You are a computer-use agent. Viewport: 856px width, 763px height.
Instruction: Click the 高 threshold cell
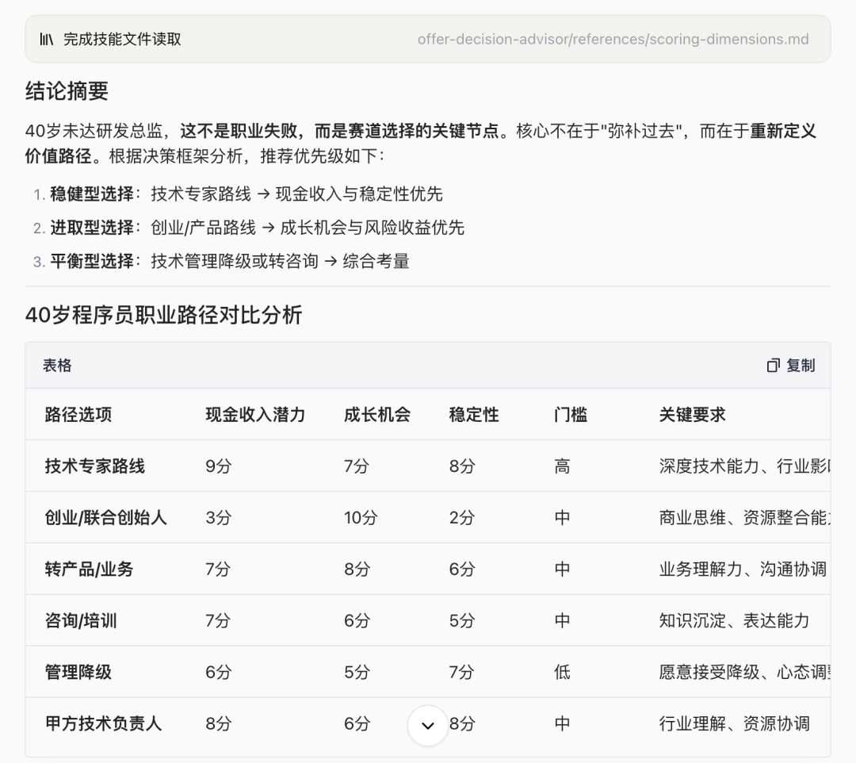562,466
